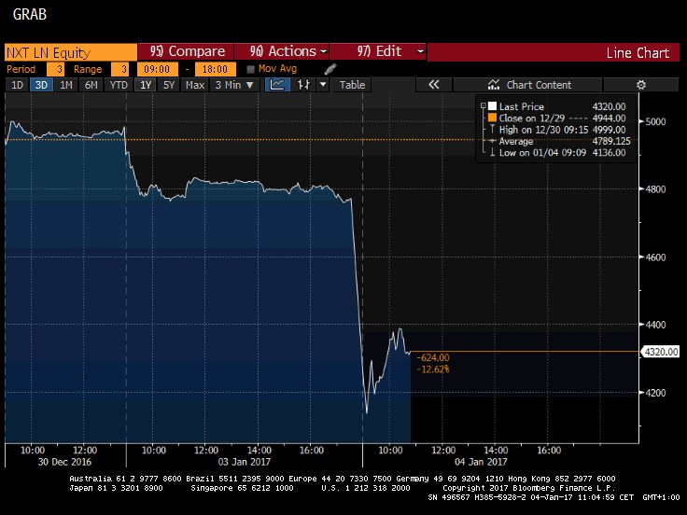Viewport: 687px width, 515px height.
Task: Click the 95) Compare menu item
Action: 187,52
